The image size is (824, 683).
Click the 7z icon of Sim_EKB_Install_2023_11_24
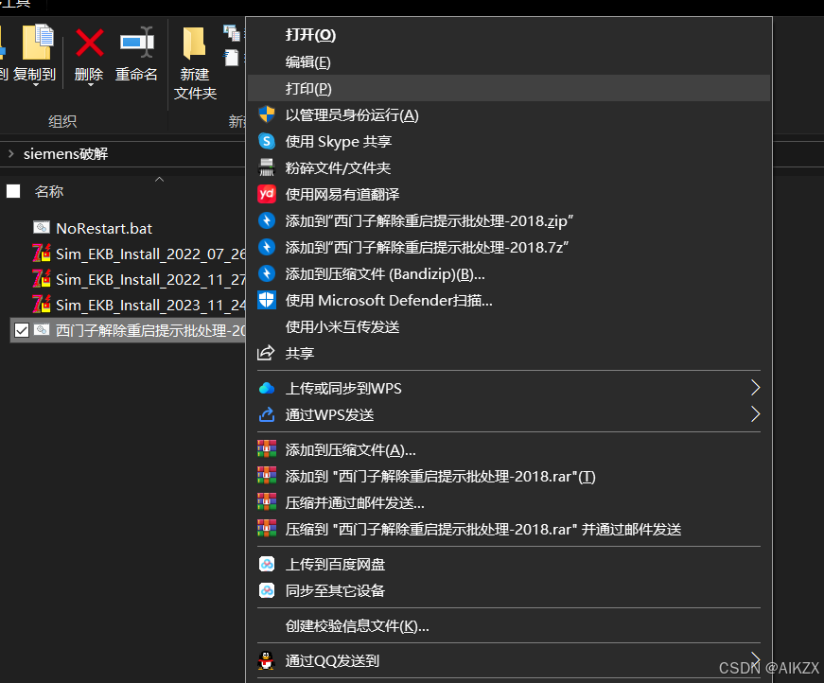click(x=42, y=305)
